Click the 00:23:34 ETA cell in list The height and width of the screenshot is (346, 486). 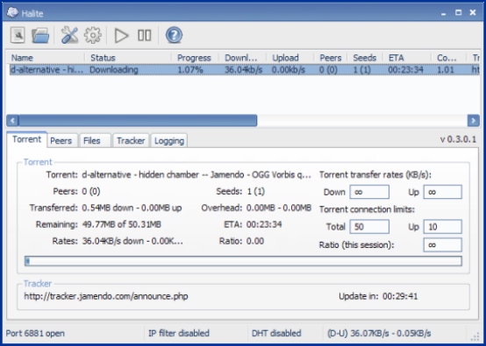pyautogui.click(x=405, y=69)
